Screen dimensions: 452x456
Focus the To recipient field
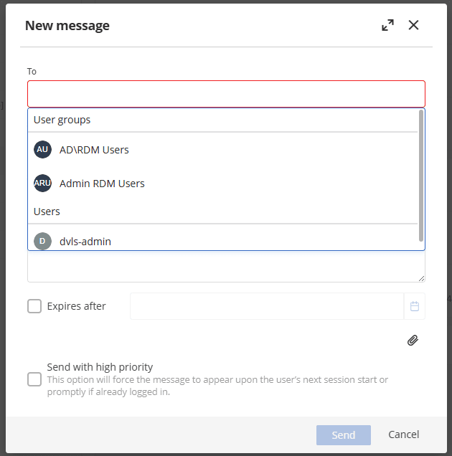[x=226, y=94]
